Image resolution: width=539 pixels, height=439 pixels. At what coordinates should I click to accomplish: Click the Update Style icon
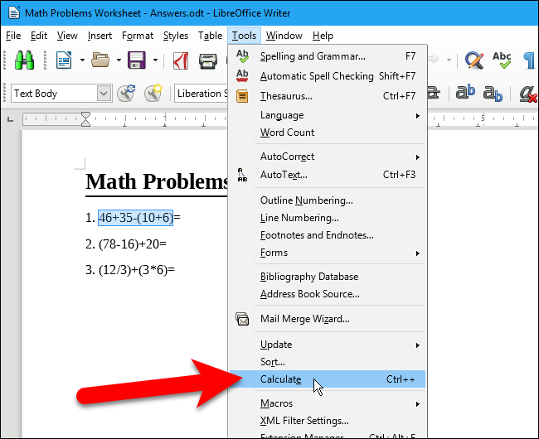(x=126, y=94)
